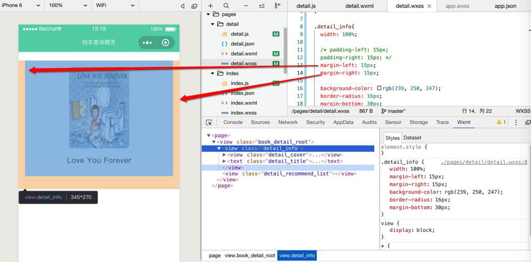Collapse the pages folder
This screenshot has width=531, height=262.
point(208,14)
